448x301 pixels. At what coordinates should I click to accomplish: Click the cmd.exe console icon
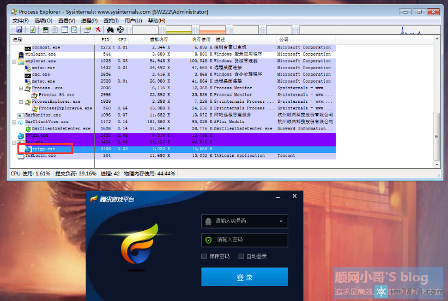pyautogui.click(x=28, y=75)
